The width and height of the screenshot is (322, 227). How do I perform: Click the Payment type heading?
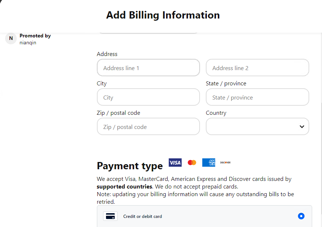(130, 166)
